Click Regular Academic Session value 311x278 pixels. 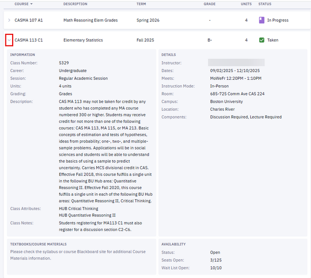tap(83, 78)
